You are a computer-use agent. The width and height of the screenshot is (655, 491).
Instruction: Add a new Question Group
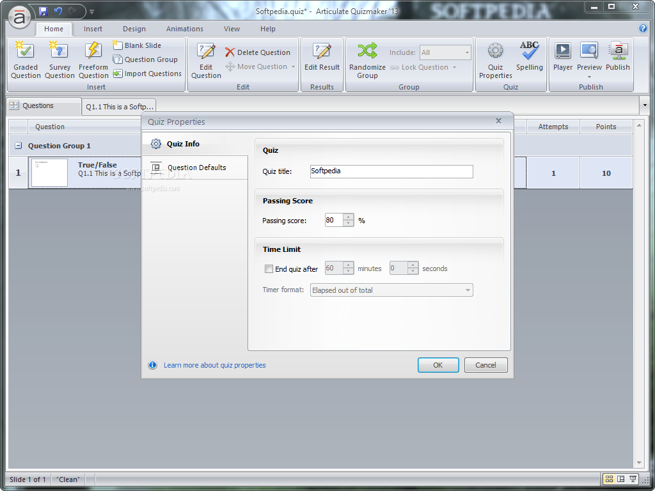coord(145,59)
